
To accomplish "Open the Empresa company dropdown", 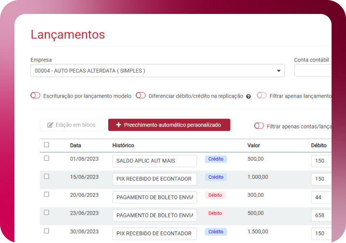I will pos(158,71).
